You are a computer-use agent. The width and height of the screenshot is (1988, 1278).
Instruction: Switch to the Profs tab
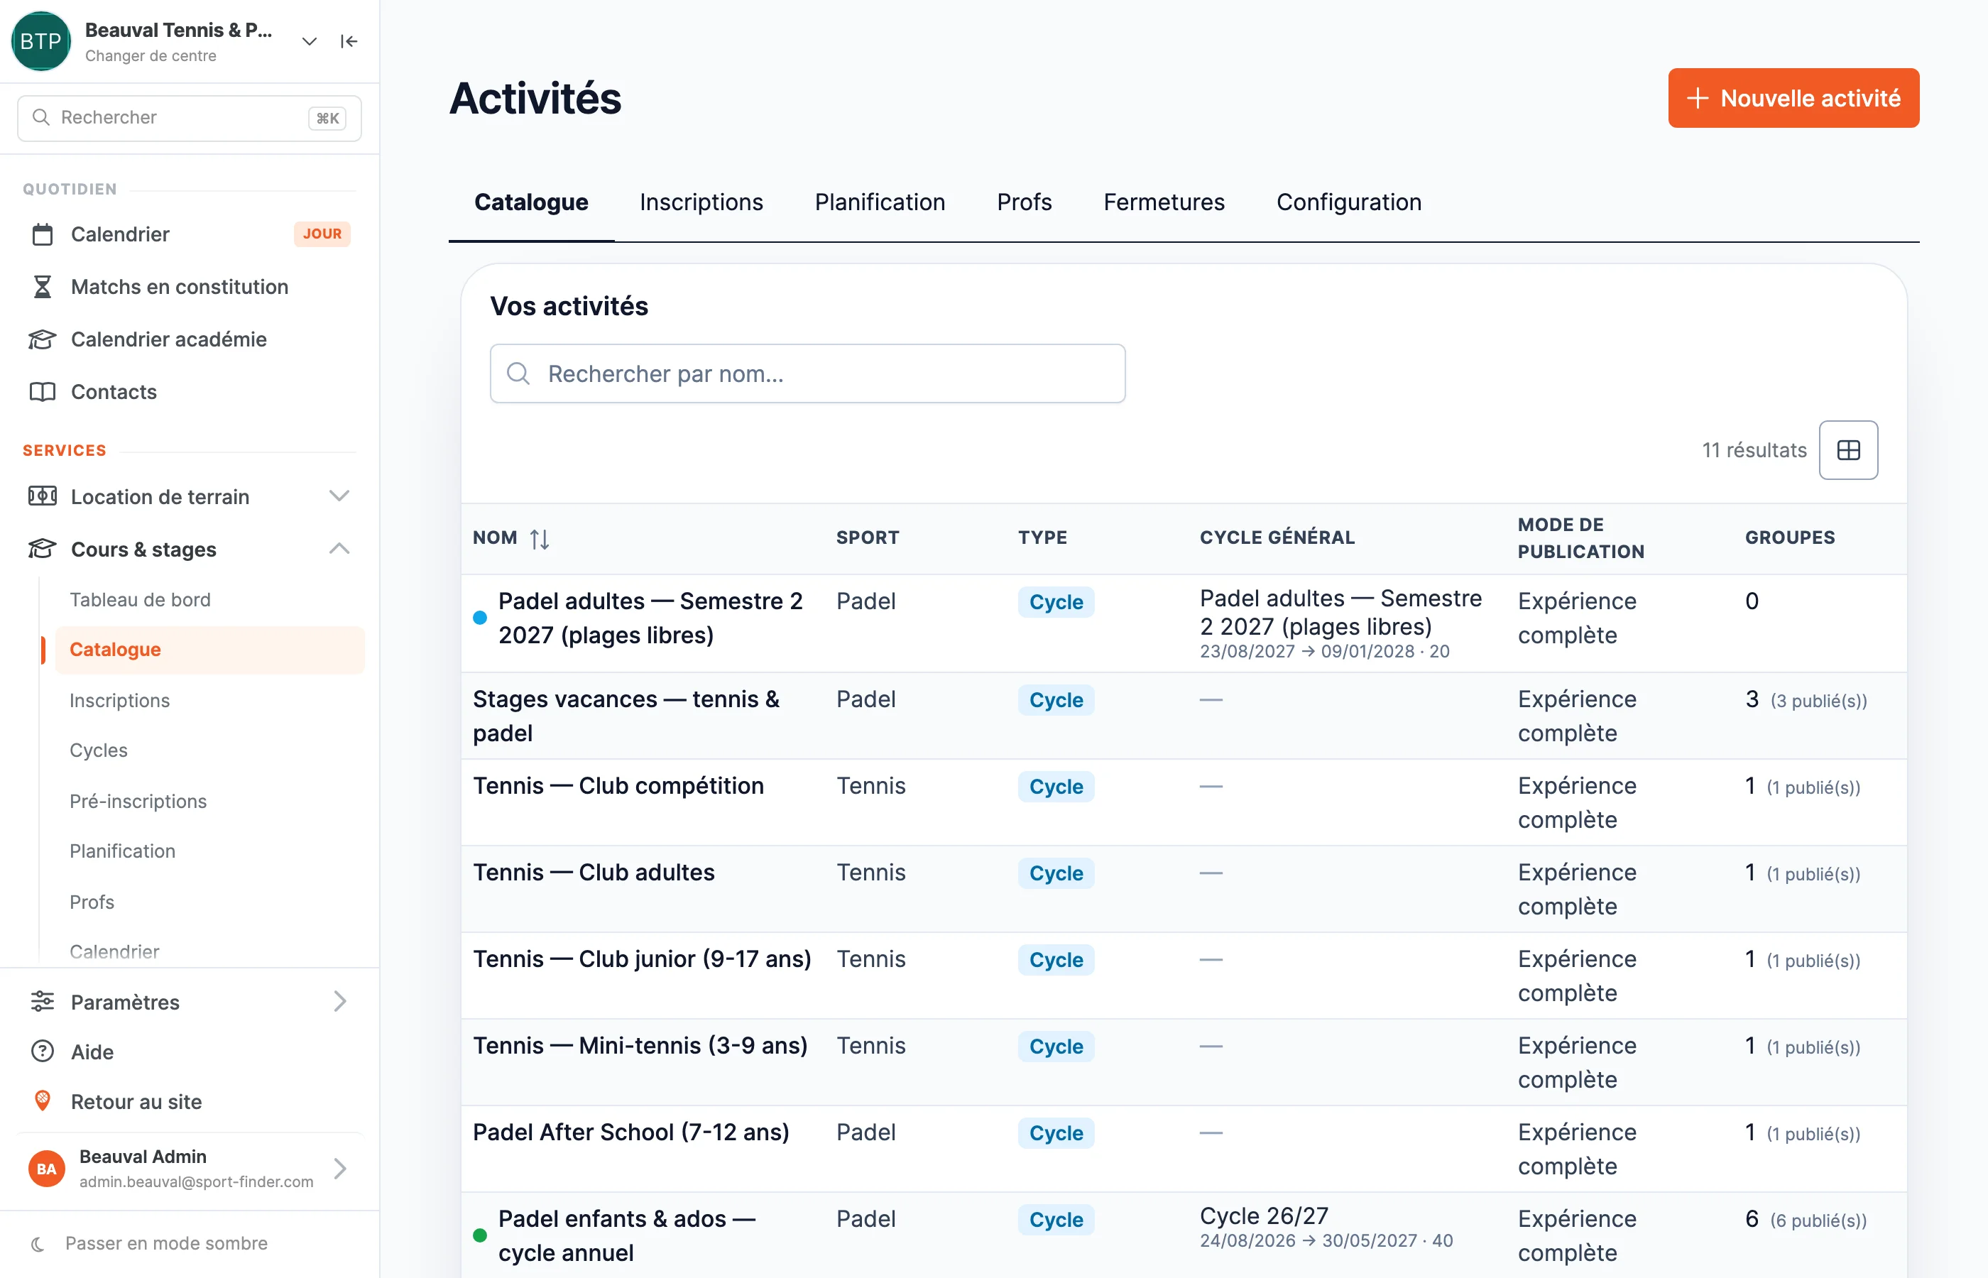click(1024, 202)
